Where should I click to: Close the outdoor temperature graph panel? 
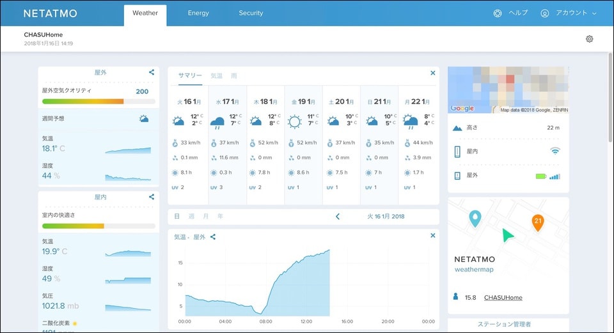432,236
